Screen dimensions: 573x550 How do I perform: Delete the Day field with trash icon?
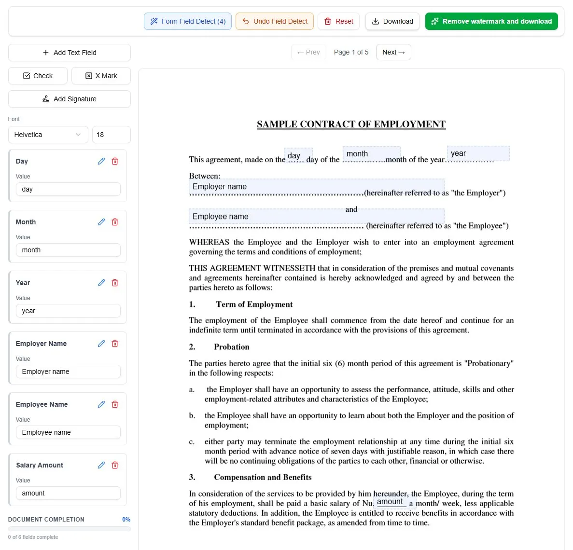coord(115,161)
